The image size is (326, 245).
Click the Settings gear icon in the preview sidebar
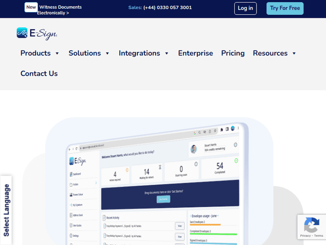pyautogui.click(x=70, y=235)
